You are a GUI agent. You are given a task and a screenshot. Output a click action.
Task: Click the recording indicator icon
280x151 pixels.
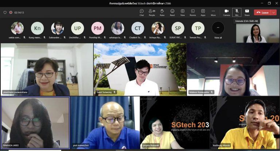click(x=11, y=12)
